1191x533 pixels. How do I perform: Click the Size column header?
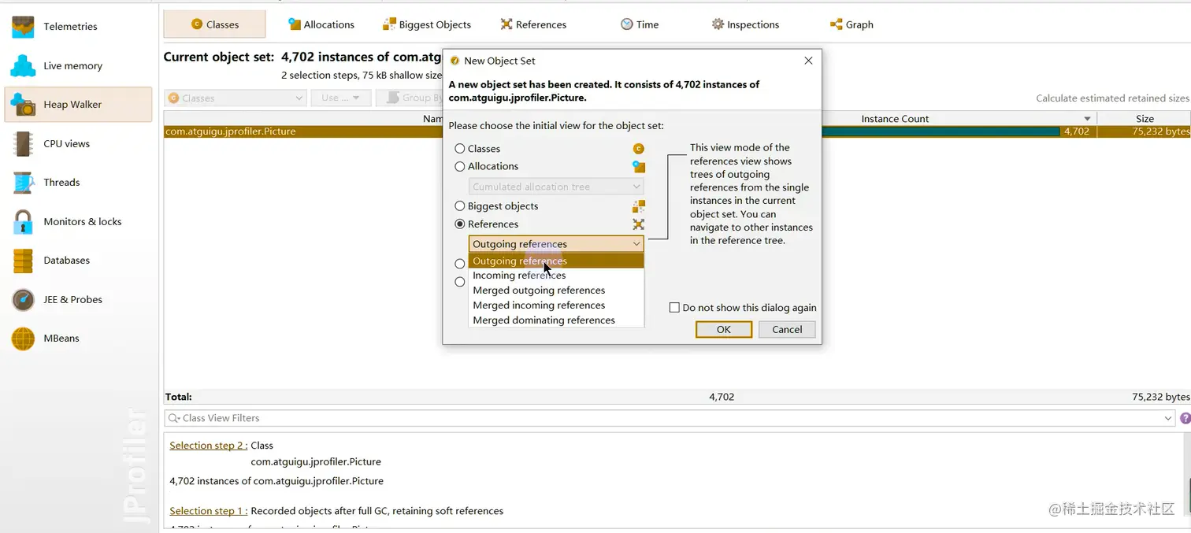(x=1144, y=119)
